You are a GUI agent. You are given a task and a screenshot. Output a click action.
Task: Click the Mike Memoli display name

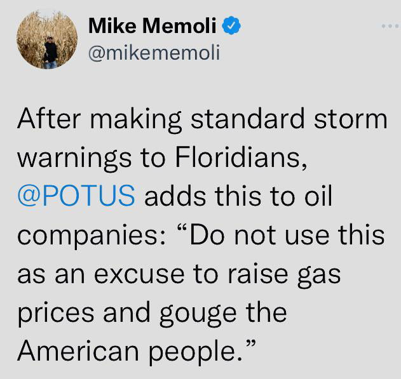click(x=152, y=25)
